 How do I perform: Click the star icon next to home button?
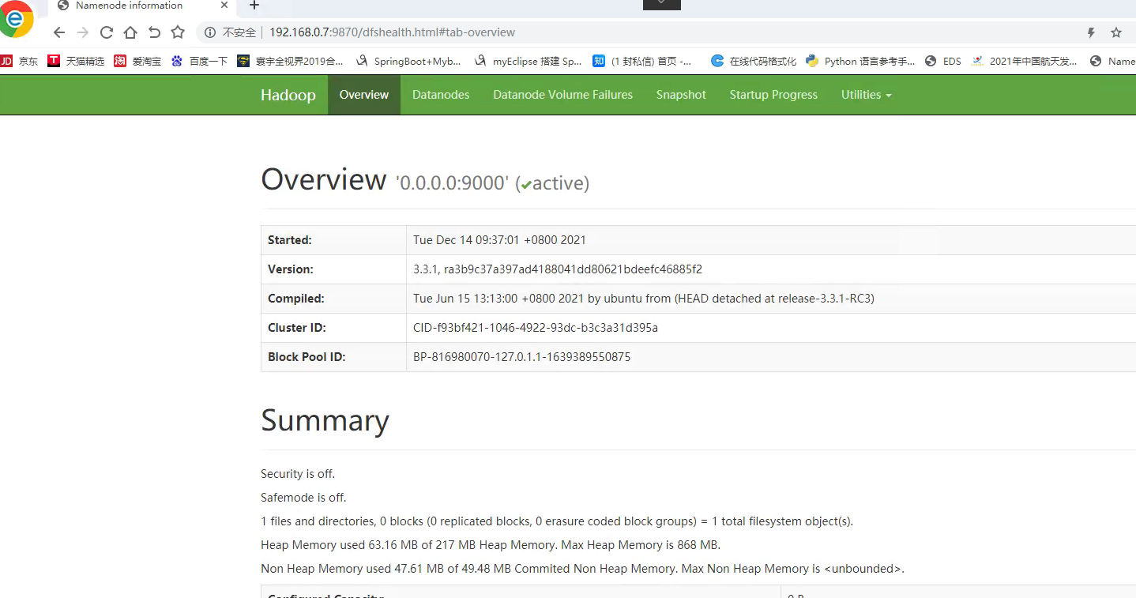(178, 32)
